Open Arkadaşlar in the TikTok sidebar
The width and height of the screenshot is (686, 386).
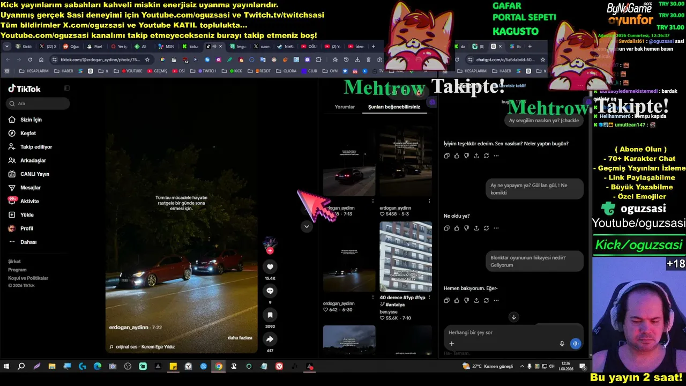pyautogui.click(x=33, y=160)
